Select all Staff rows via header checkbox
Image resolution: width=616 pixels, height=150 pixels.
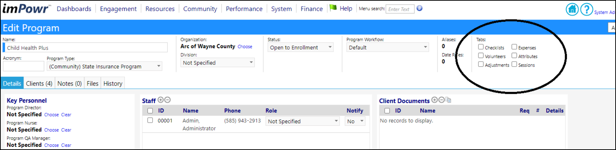tap(150, 111)
